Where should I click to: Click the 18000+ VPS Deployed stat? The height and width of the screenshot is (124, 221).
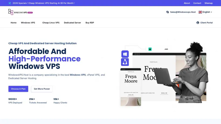[x=15, y=101]
